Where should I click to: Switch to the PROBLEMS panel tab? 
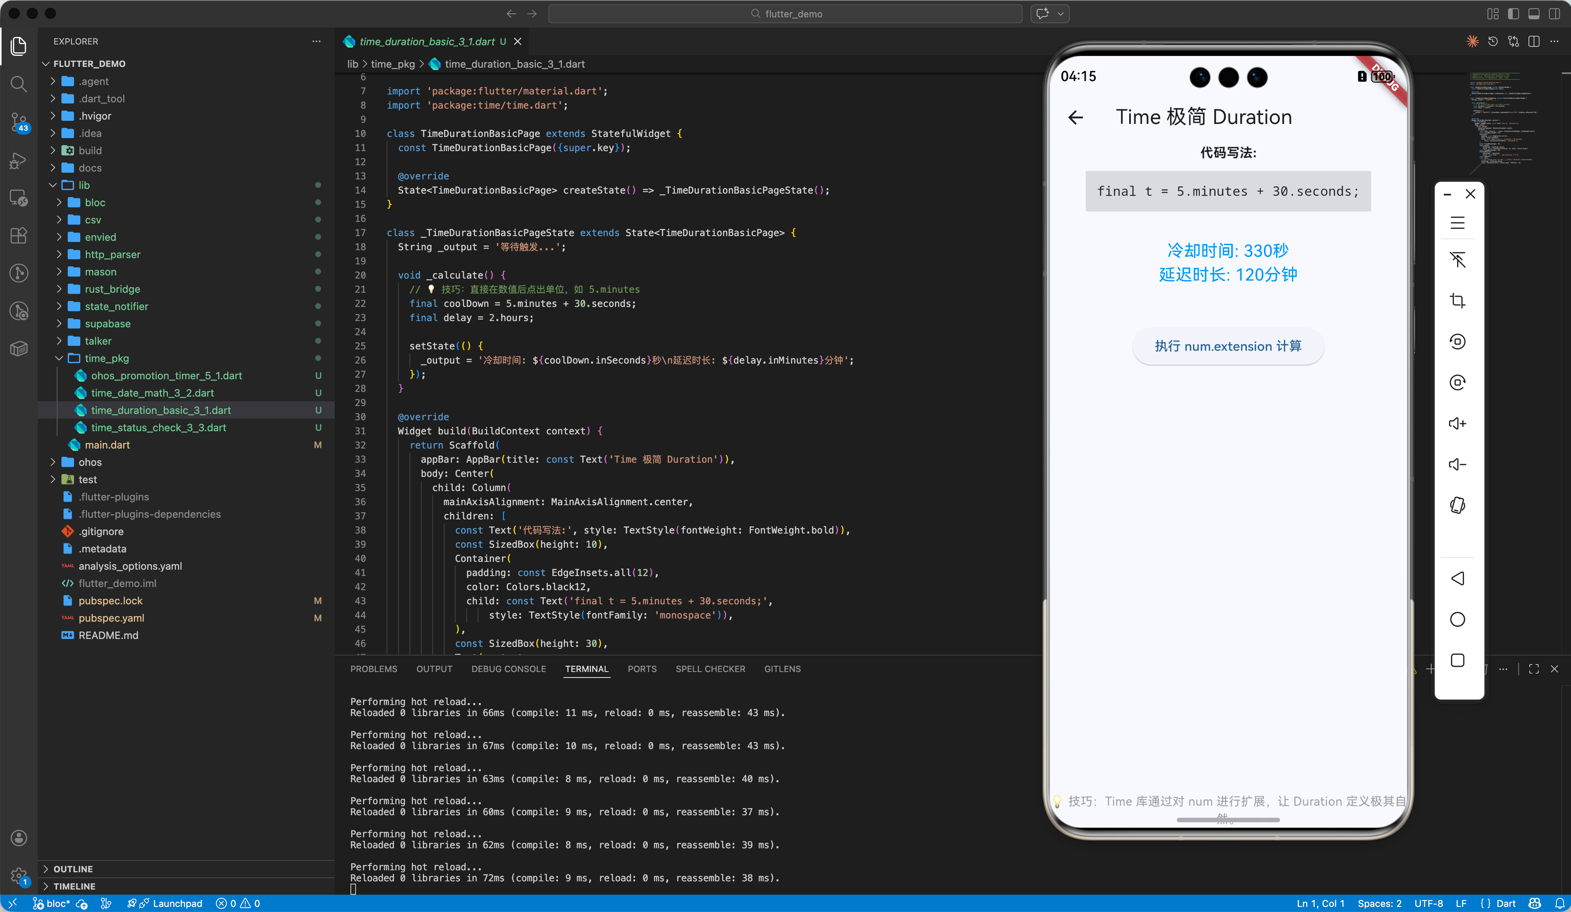[x=373, y=668]
